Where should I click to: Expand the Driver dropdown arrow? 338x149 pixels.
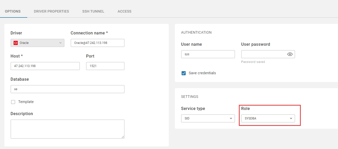[x=60, y=43]
